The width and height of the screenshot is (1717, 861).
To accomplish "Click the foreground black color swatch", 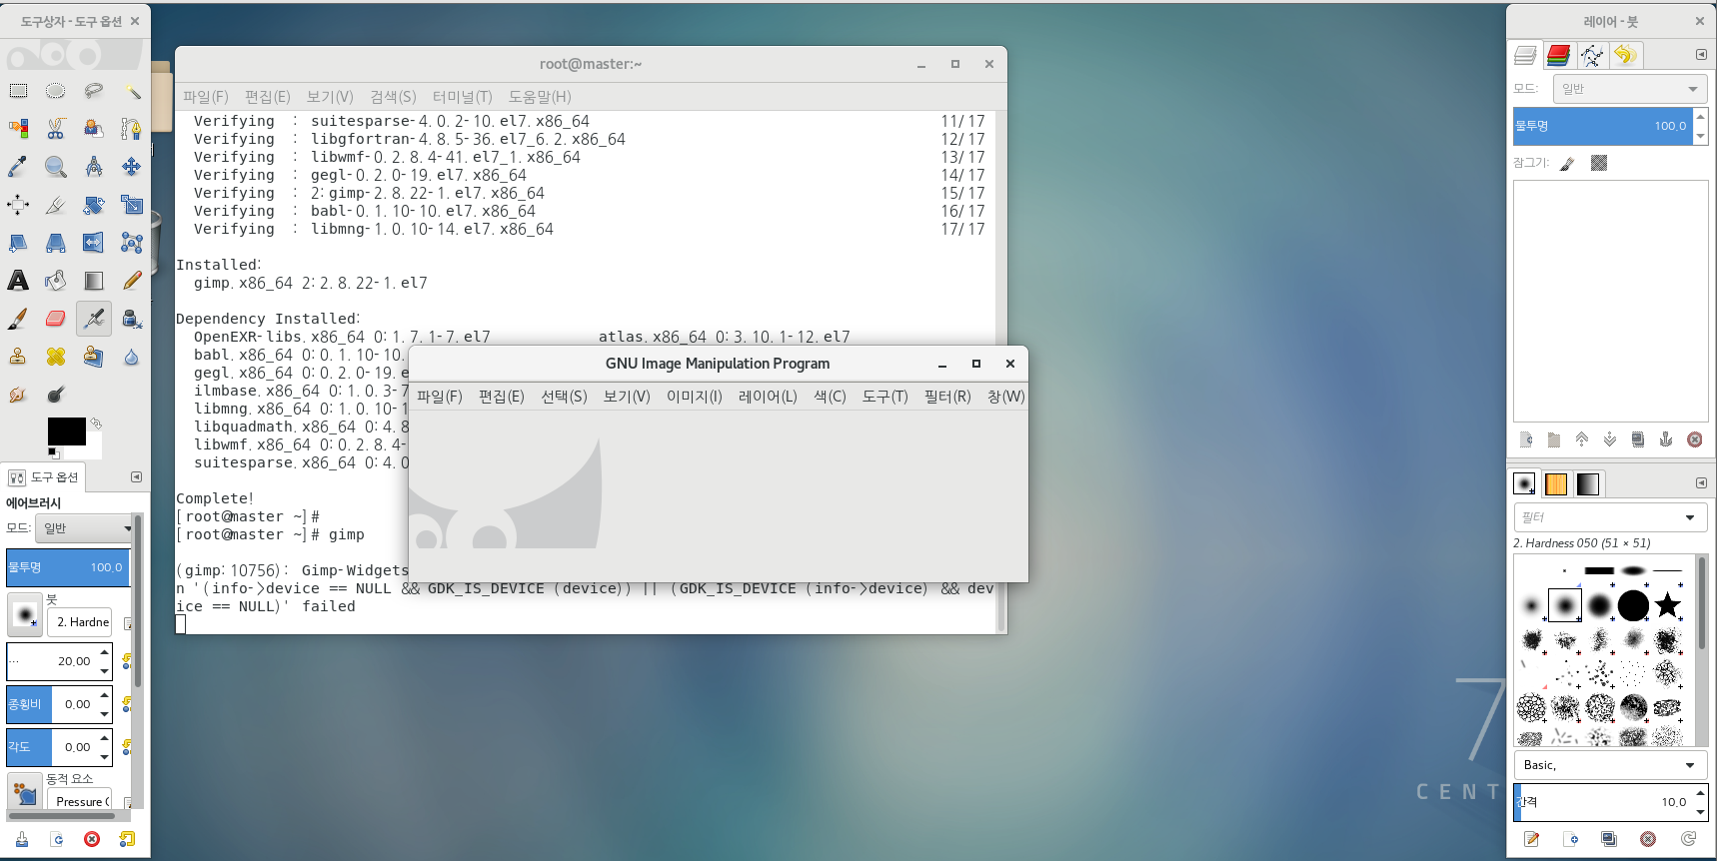I will pos(67,431).
